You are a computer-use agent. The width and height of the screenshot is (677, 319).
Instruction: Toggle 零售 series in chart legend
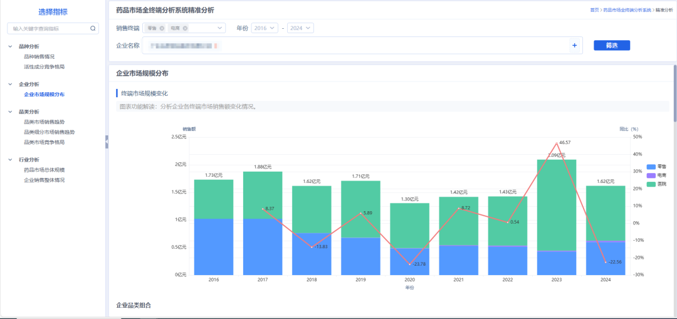pos(656,167)
